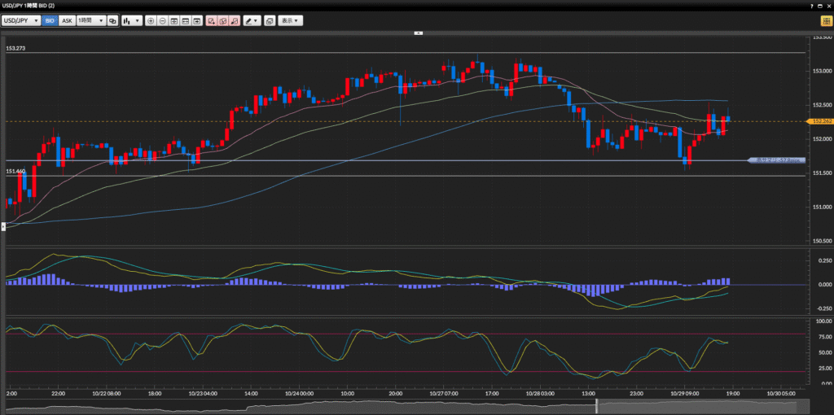Click the zoom out magnifier icon
The image size is (834, 415).
(x=162, y=20)
